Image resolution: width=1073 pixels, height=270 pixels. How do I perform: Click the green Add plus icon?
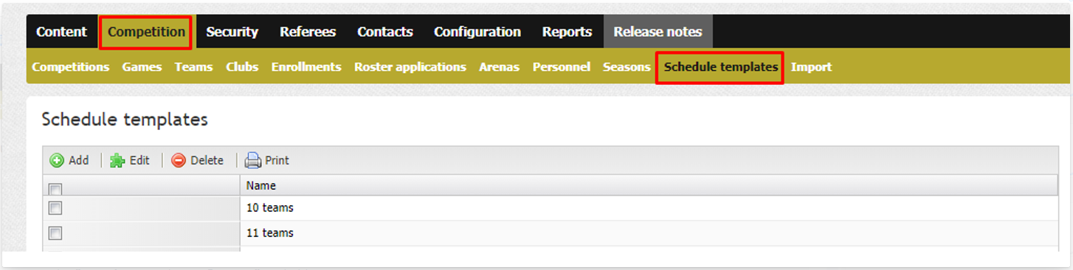[57, 160]
